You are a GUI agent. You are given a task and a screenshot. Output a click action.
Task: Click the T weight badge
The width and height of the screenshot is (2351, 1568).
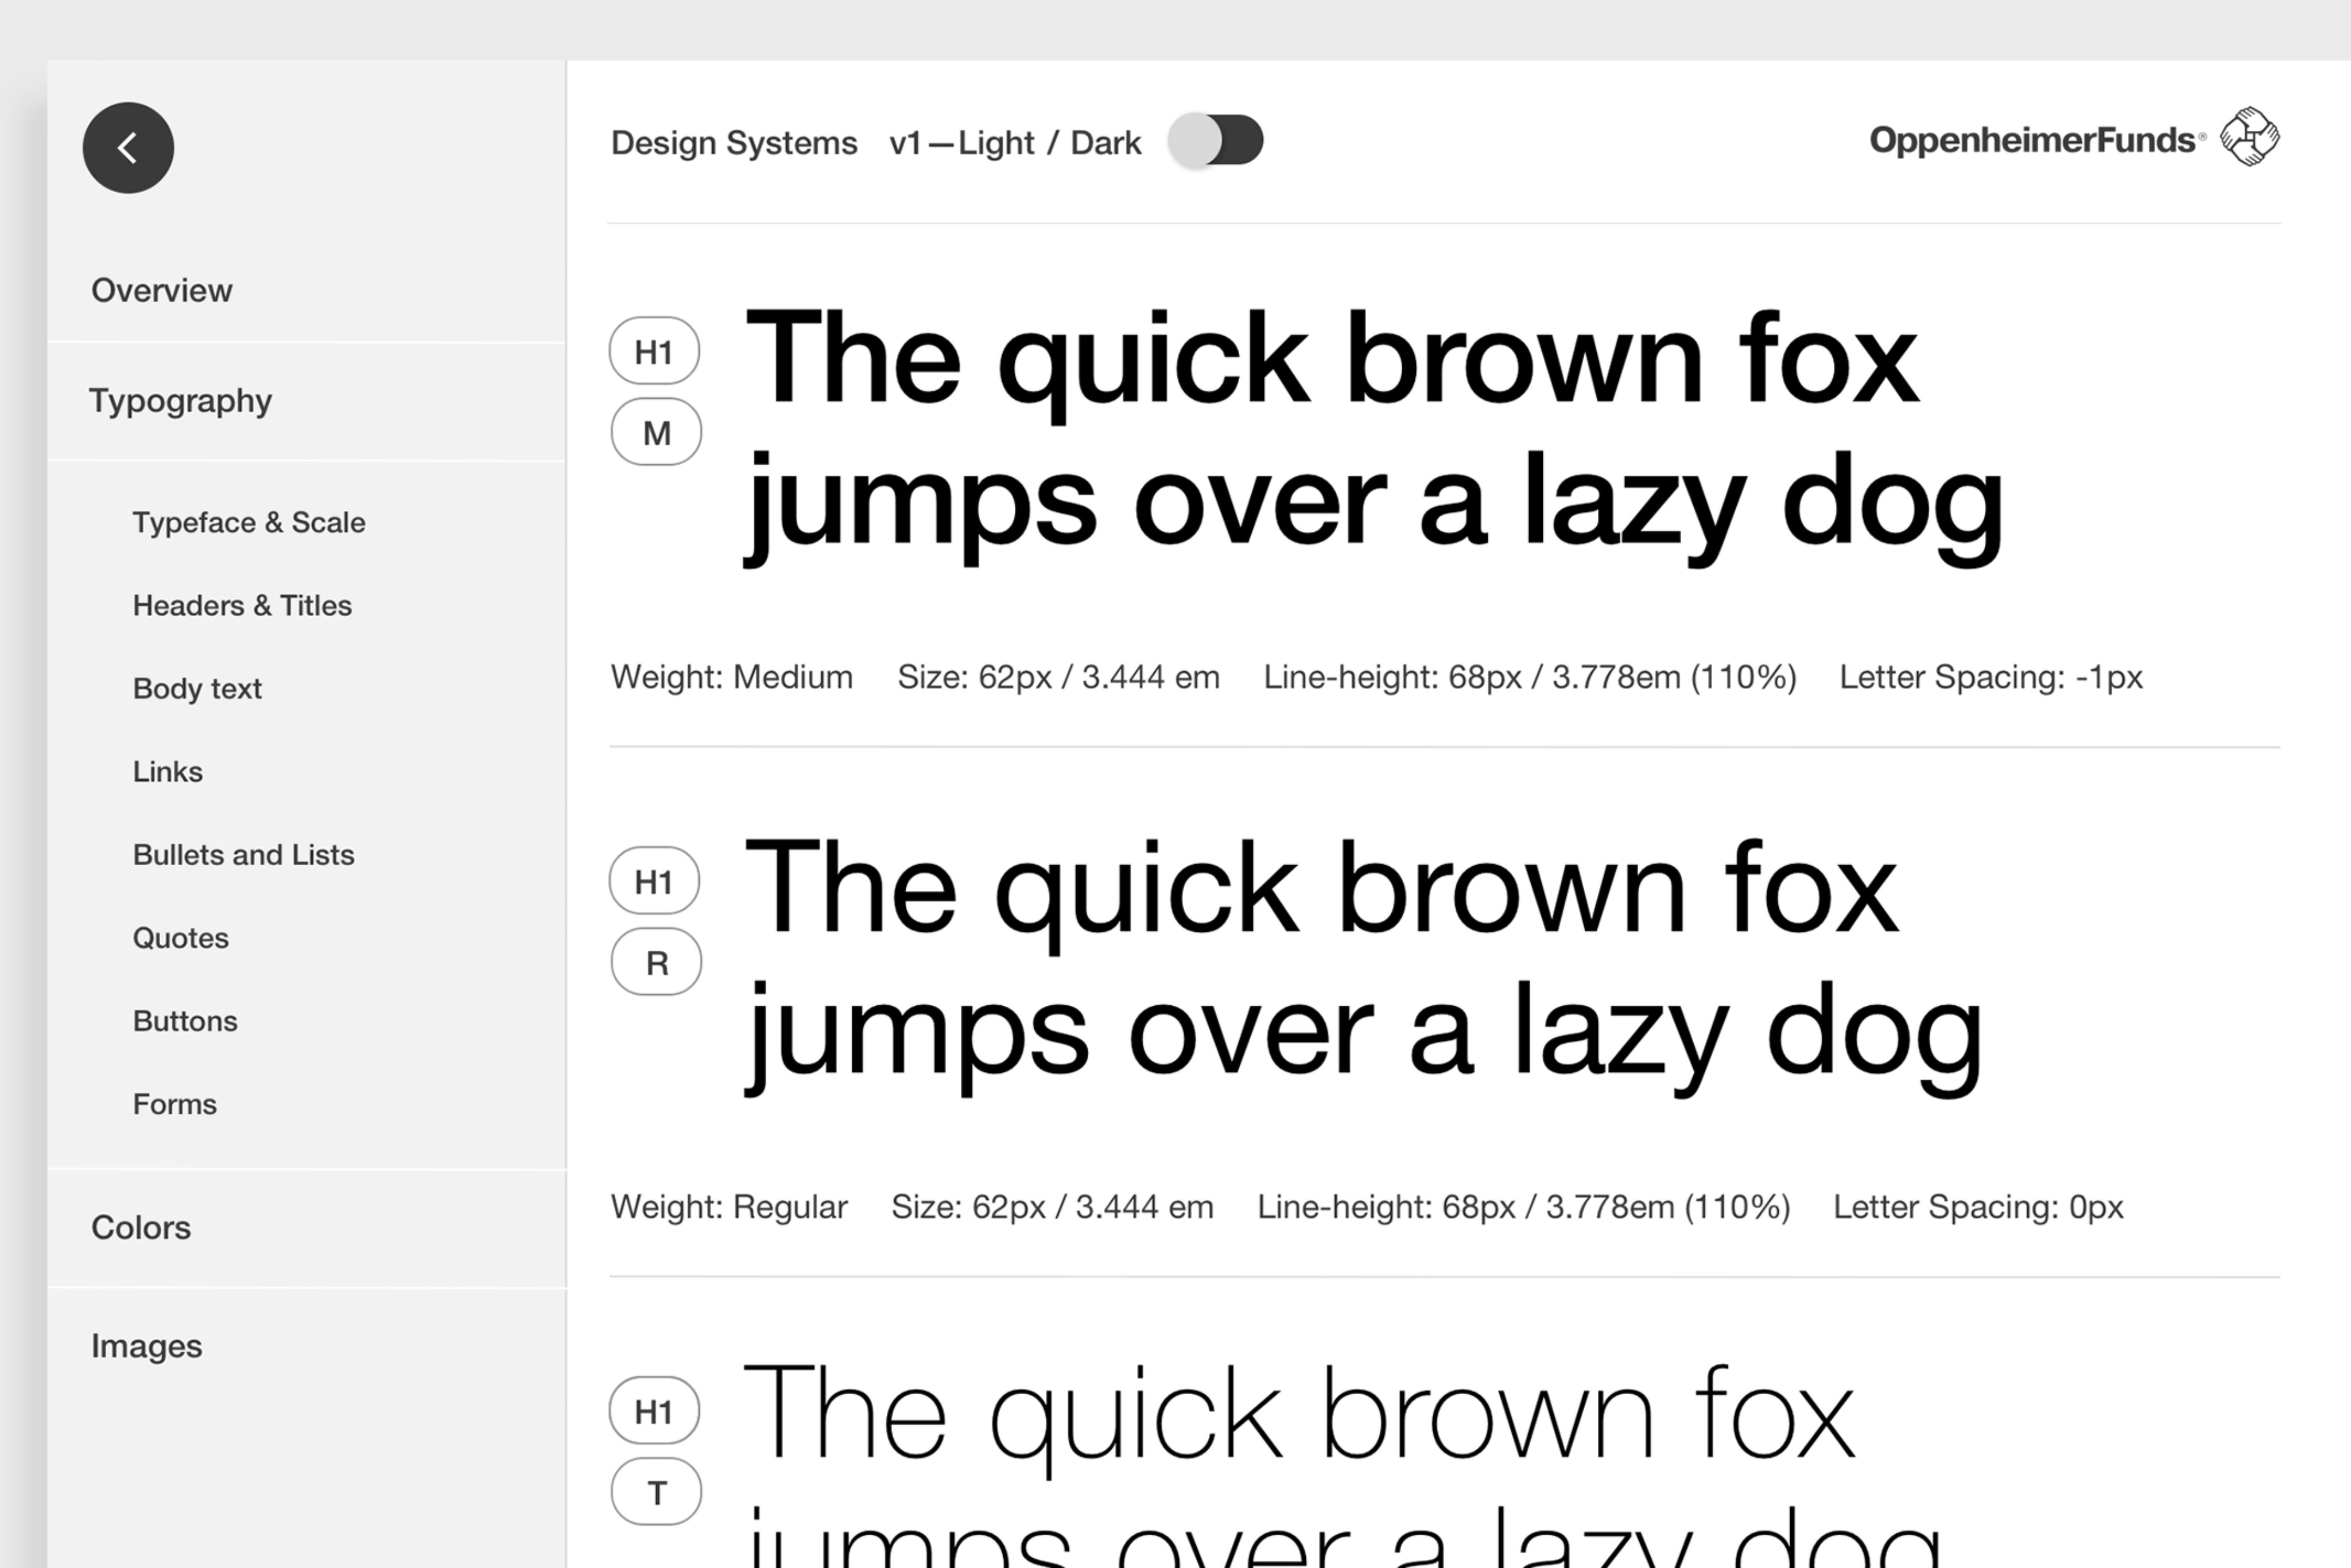tap(656, 1492)
